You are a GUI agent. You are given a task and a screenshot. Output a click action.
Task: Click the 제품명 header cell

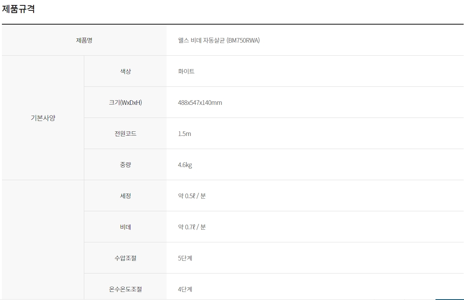click(84, 40)
